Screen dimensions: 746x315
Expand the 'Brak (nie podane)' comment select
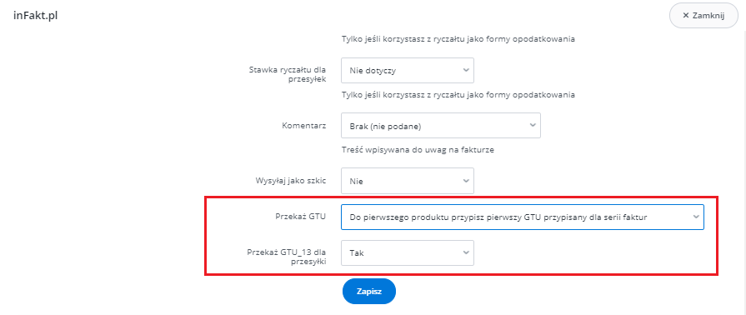tap(441, 126)
